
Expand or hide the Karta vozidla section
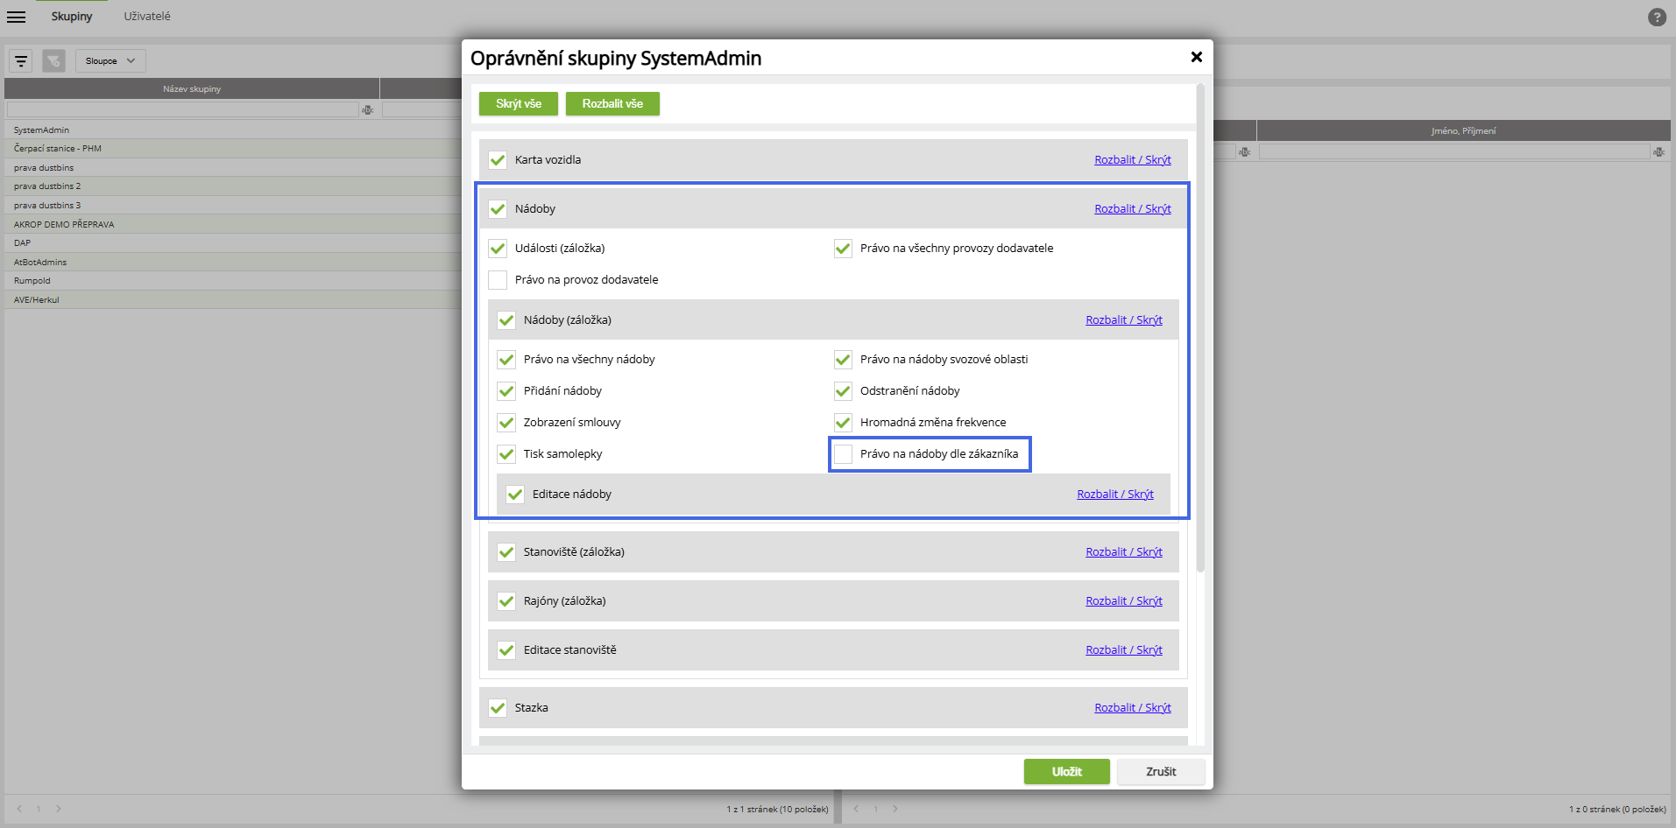pos(1133,160)
